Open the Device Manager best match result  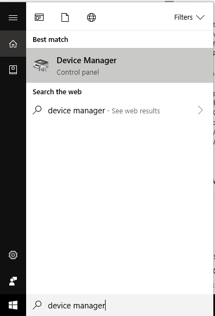coord(120,65)
